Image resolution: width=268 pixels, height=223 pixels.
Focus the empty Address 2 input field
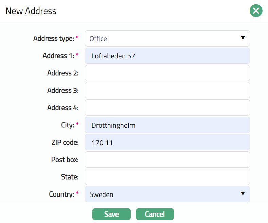[x=167, y=73]
